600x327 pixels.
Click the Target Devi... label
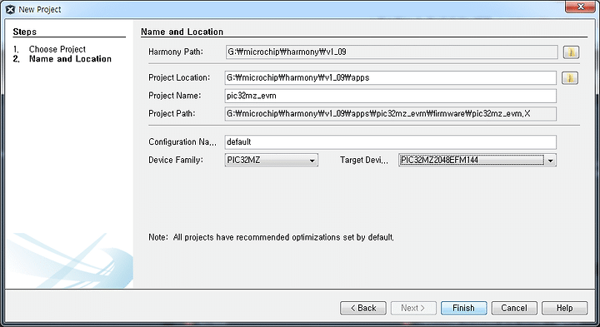(x=364, y=161)
